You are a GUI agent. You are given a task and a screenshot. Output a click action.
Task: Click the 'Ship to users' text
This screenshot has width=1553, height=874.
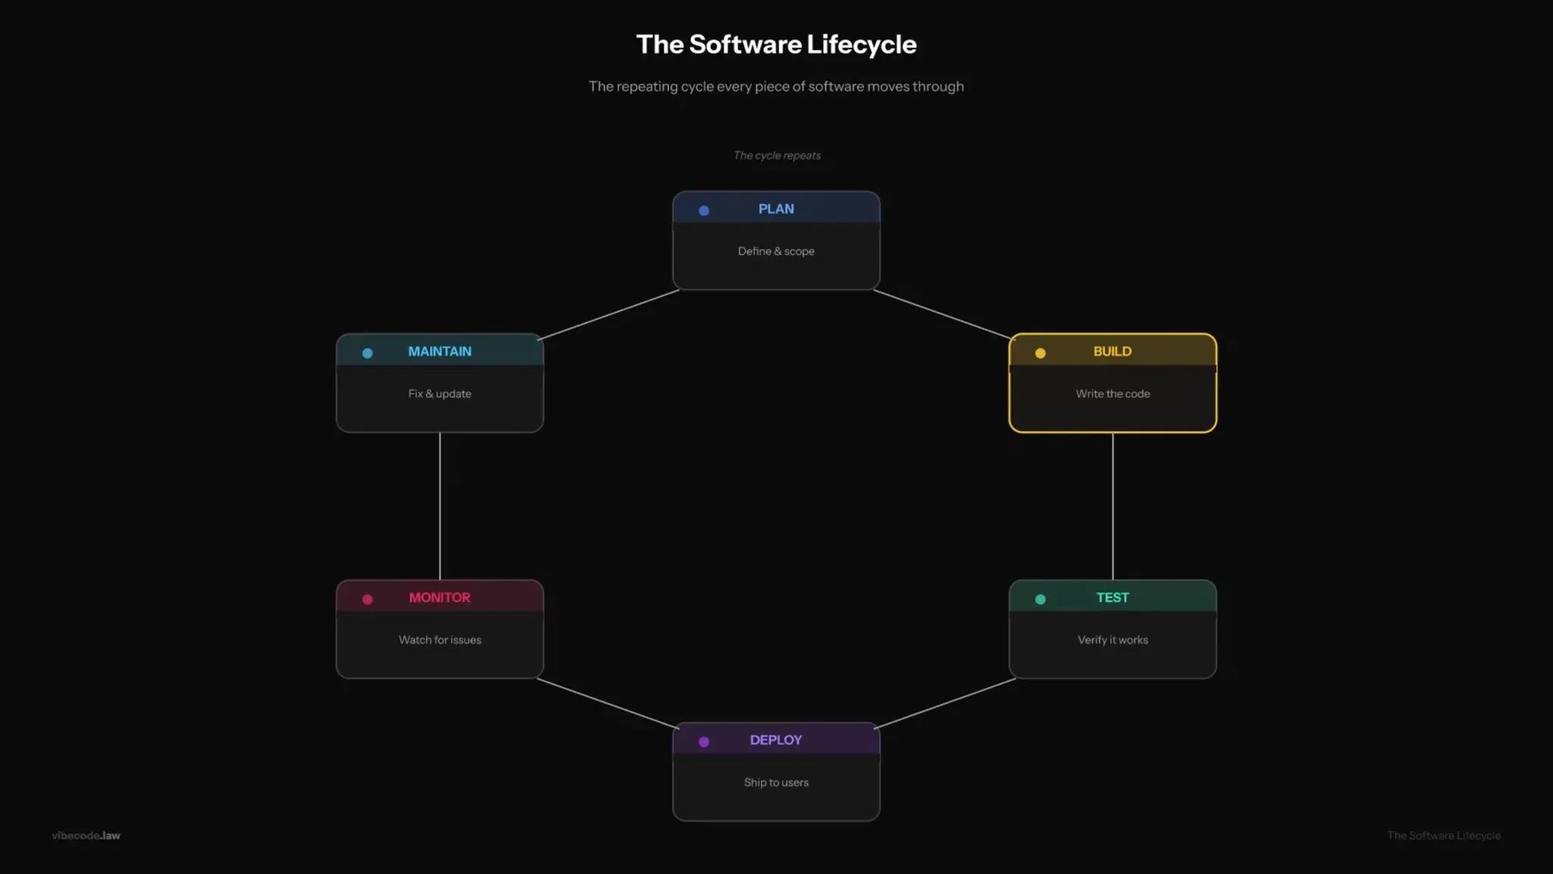coord(776,782)
